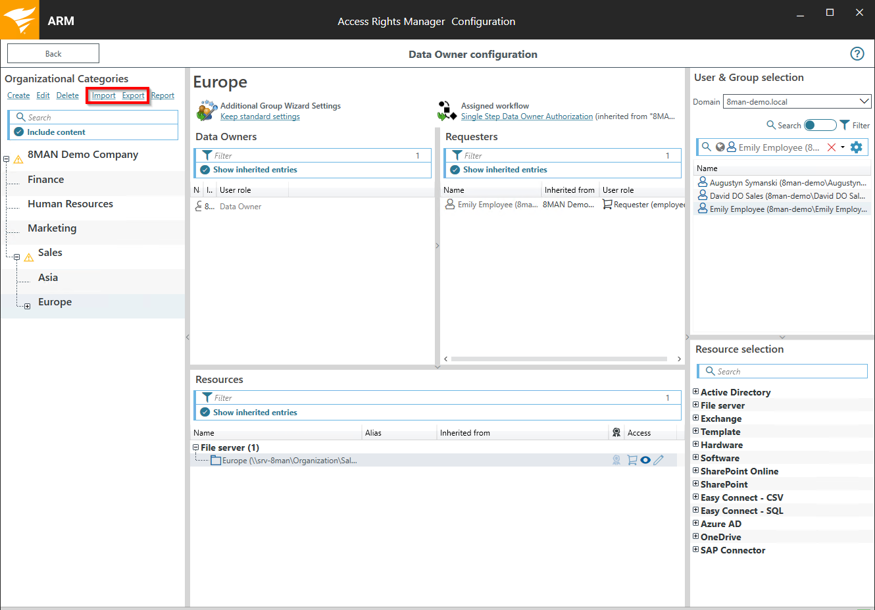
Task: Clear Emily Employee search with red X
Action: point(832,147)
